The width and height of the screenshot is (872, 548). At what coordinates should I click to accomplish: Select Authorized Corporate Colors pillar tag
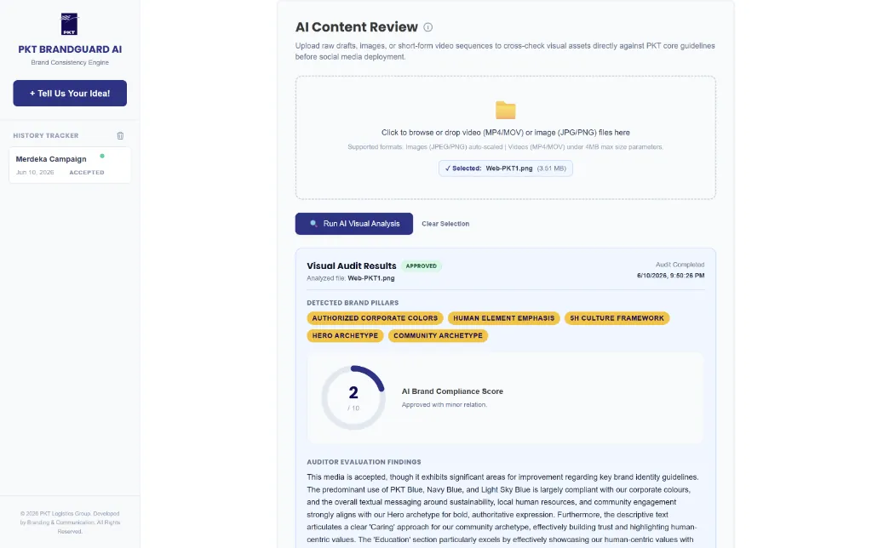375,318
